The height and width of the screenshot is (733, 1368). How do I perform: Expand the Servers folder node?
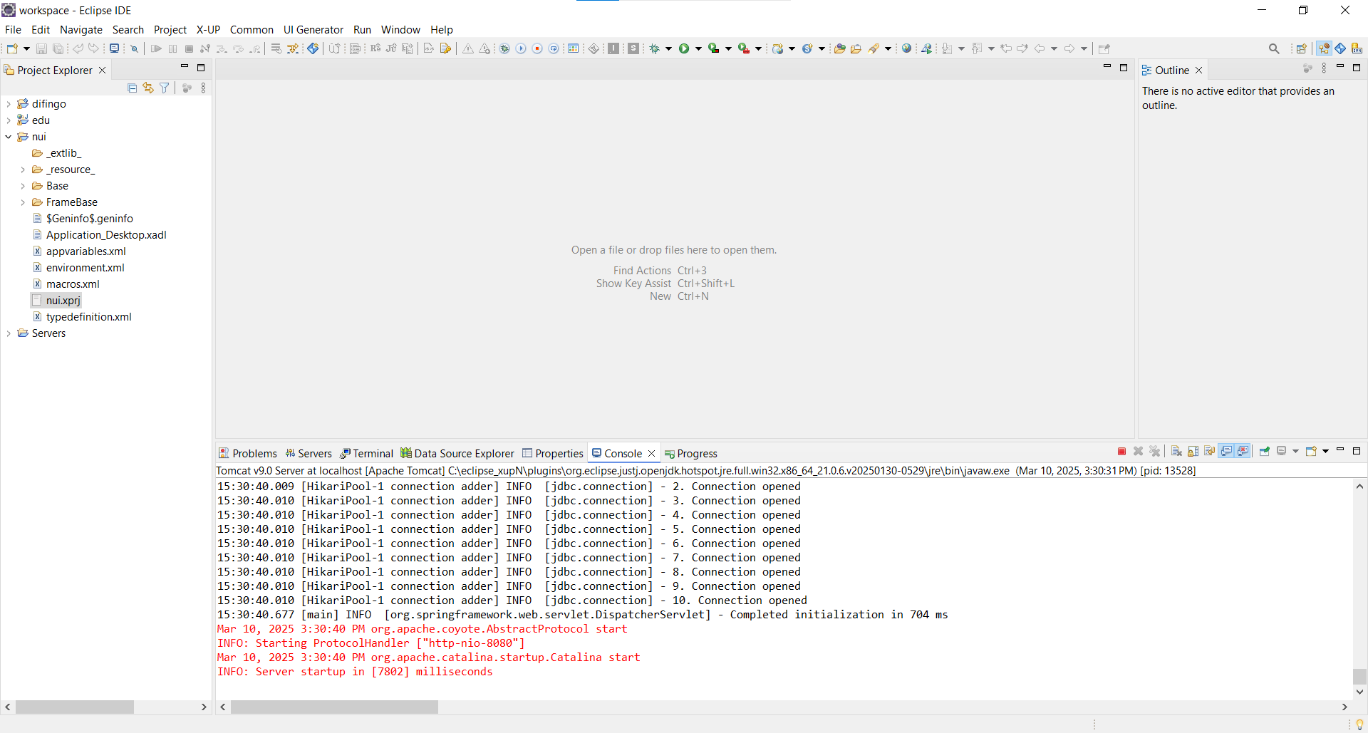9,333
